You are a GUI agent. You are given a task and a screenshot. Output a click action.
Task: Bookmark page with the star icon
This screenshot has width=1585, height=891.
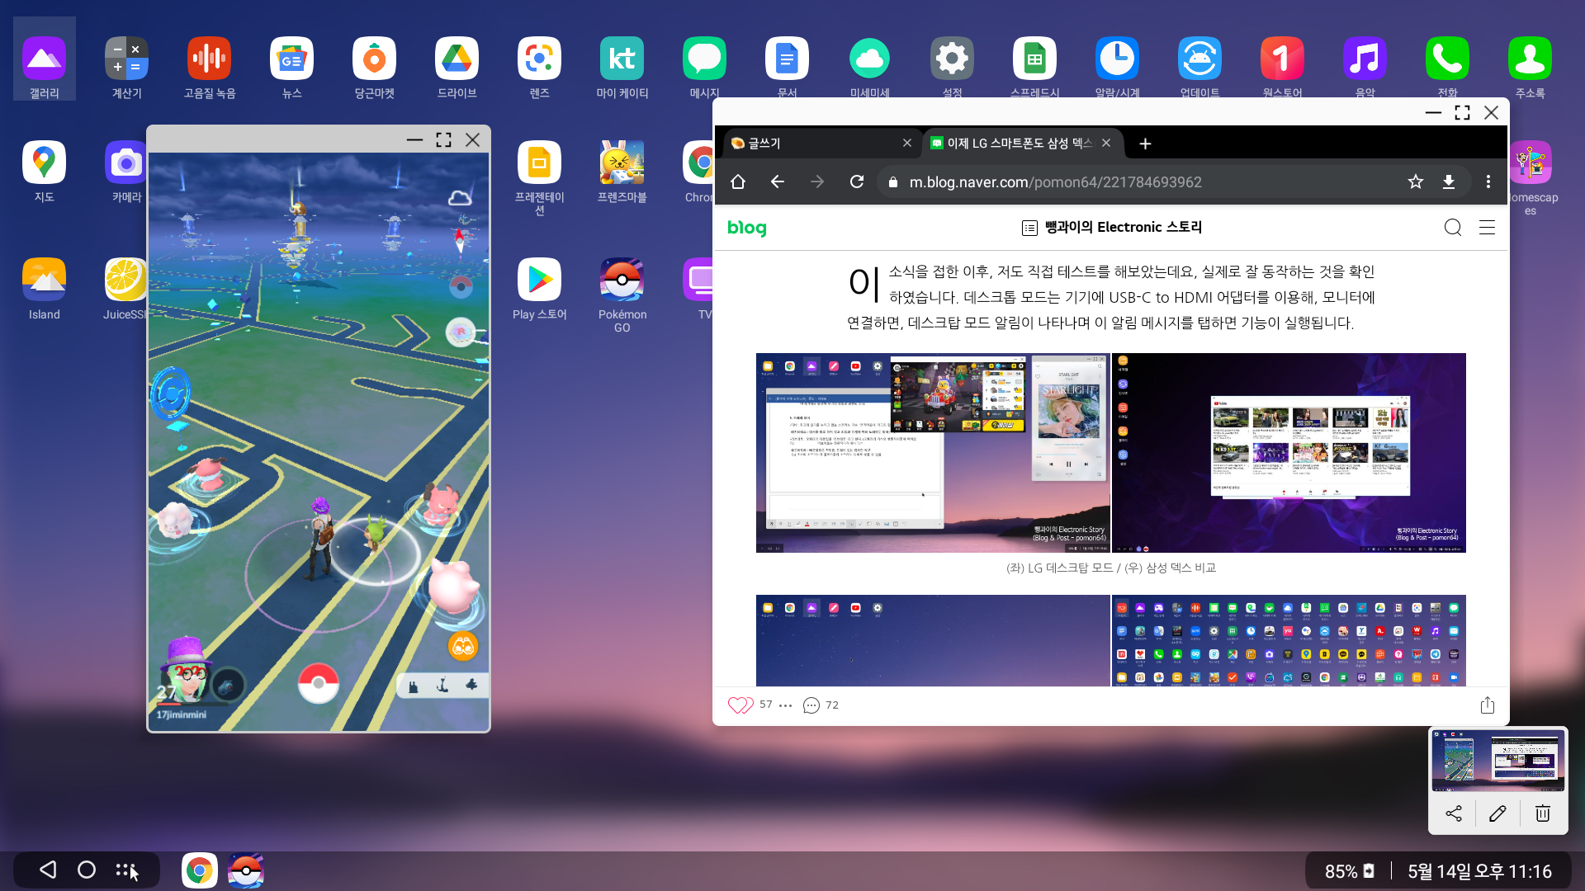click(1416, 181)
